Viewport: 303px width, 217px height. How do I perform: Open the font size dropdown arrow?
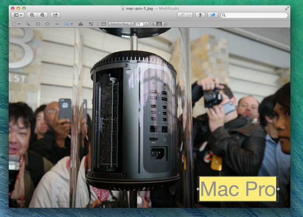click(146, 24)
